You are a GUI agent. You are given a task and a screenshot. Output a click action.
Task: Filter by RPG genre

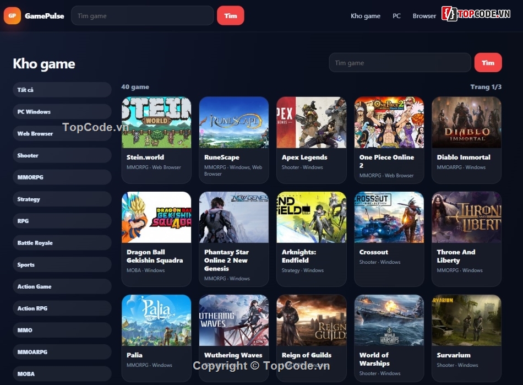[x=62, y=221]
